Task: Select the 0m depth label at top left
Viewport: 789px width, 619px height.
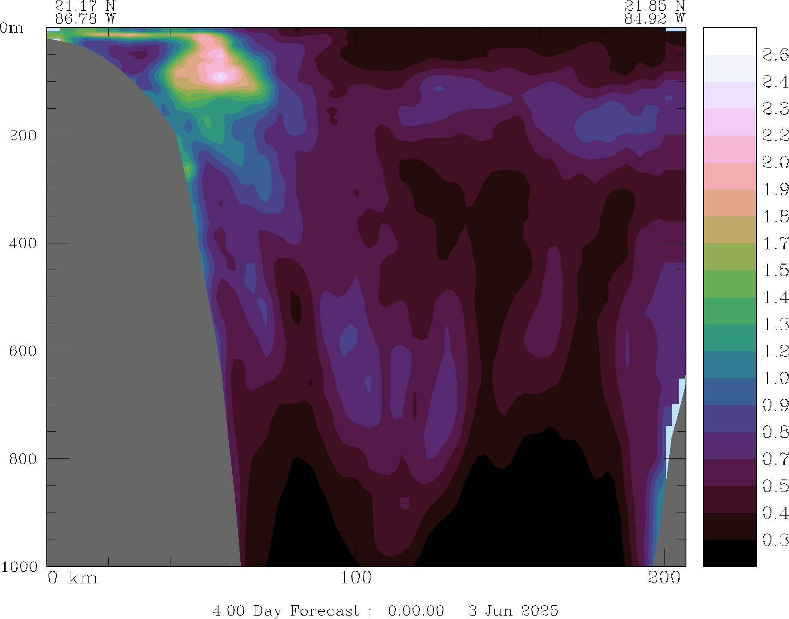Action: pyautogui.click(x=12, y=28)
